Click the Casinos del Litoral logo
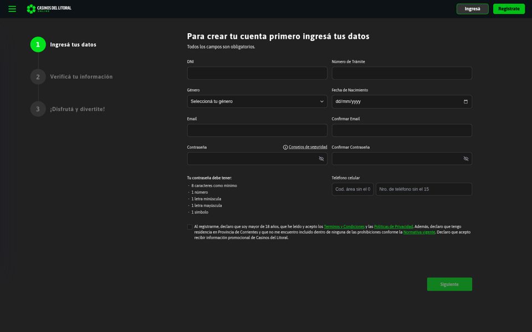Screen dimensions: 532x332 point(49,9)
